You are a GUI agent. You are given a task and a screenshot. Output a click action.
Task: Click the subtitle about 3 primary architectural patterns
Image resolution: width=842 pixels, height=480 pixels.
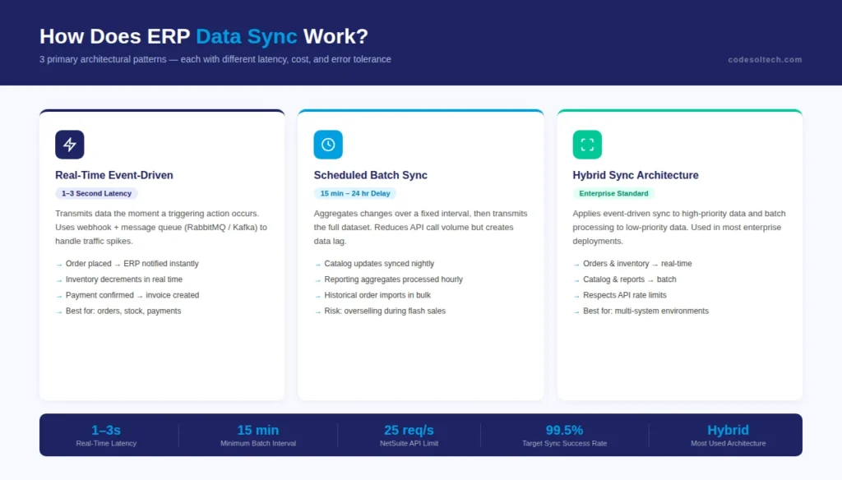click(x=215, y=59)
